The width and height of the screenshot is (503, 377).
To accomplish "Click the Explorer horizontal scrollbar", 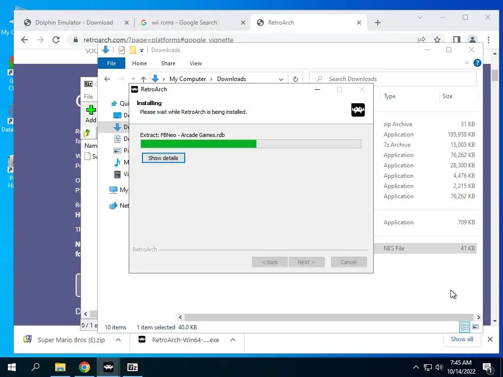I will tap(329, 317).
